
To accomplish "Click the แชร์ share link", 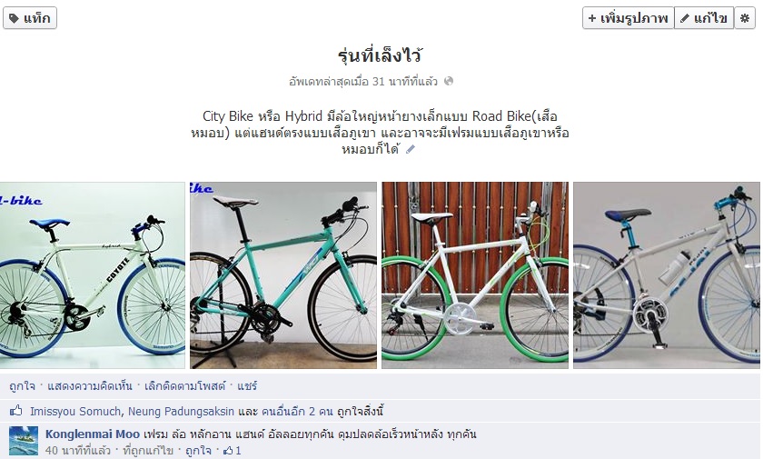I will coord(247,386).
